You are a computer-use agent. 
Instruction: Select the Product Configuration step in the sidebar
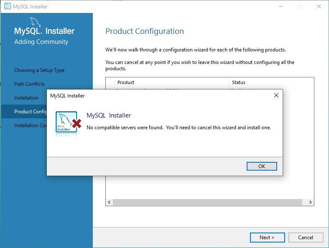tap(31, 112)
